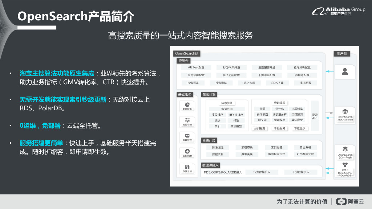372x209 pixels.
Task: Click the 监控报警开通 box
Action: [x=267, y=67]
